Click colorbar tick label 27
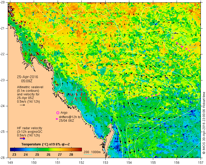 [x=60, y=154]
